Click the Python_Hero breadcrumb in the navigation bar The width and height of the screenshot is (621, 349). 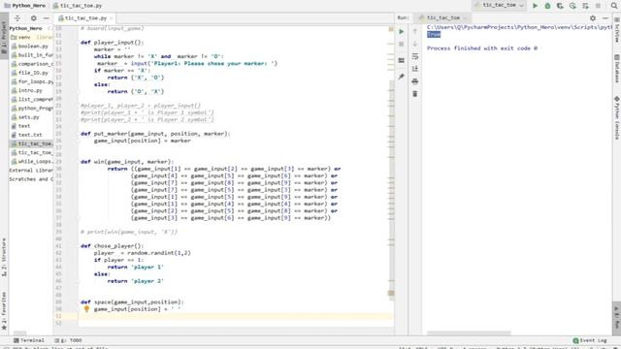pos(25,6)
